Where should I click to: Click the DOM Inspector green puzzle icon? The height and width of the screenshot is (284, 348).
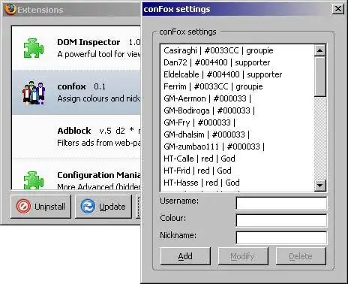[34, 48]
